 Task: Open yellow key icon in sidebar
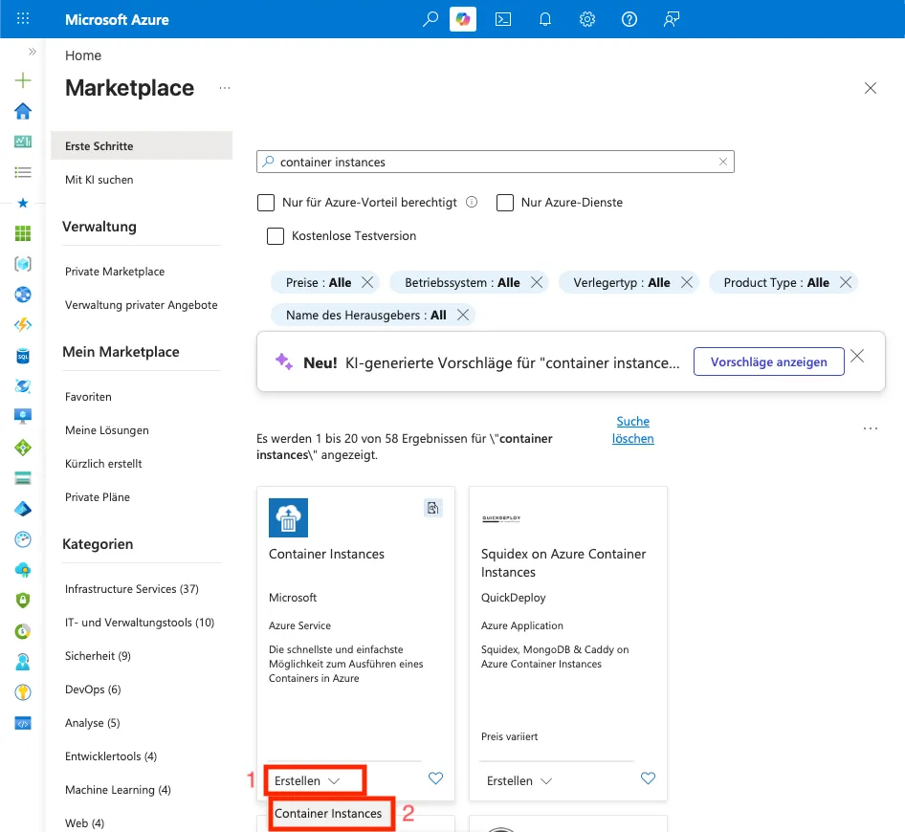[x=23, y=692]
